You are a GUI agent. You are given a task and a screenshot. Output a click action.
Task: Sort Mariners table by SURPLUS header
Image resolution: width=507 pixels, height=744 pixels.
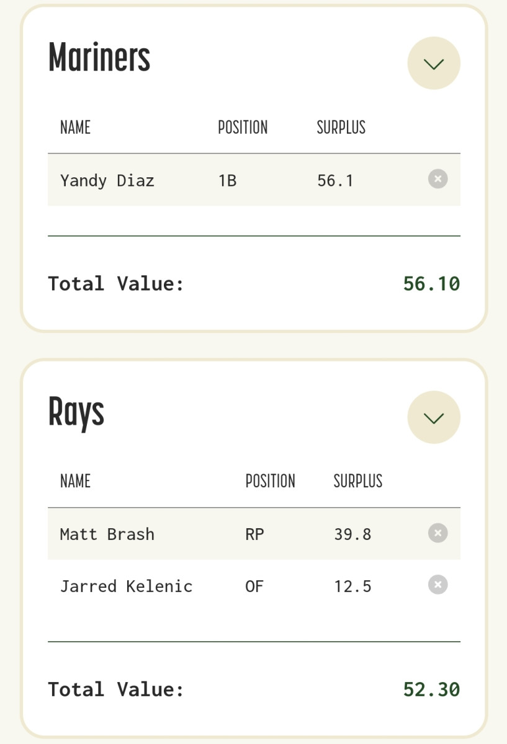click(x=341, y=127)
